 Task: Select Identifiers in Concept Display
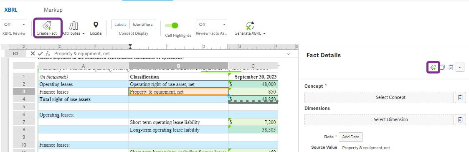[x=143, y=25]
